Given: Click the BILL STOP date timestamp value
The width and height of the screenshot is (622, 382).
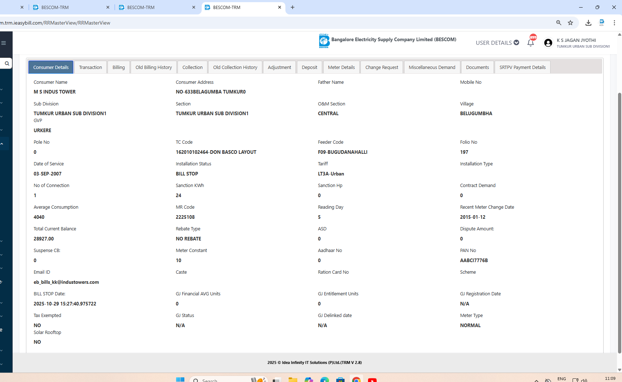Looking at the screenshot, I should [x=65, y=304].
